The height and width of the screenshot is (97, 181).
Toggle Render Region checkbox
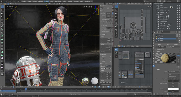(111, 23)
